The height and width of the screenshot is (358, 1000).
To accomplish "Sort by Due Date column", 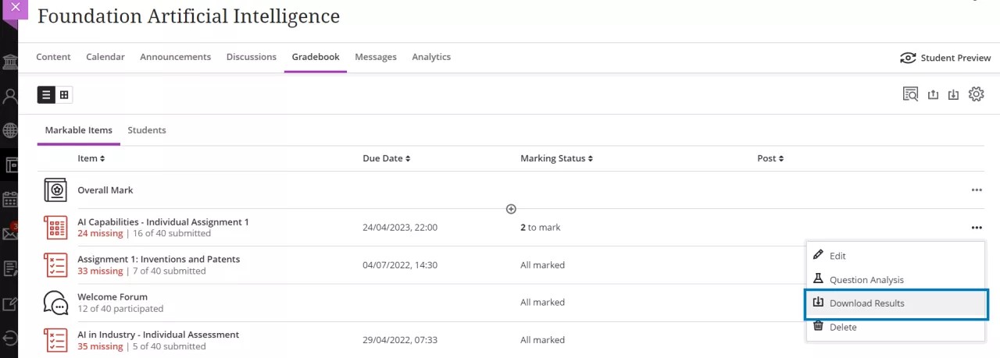I will pos(408,159).
